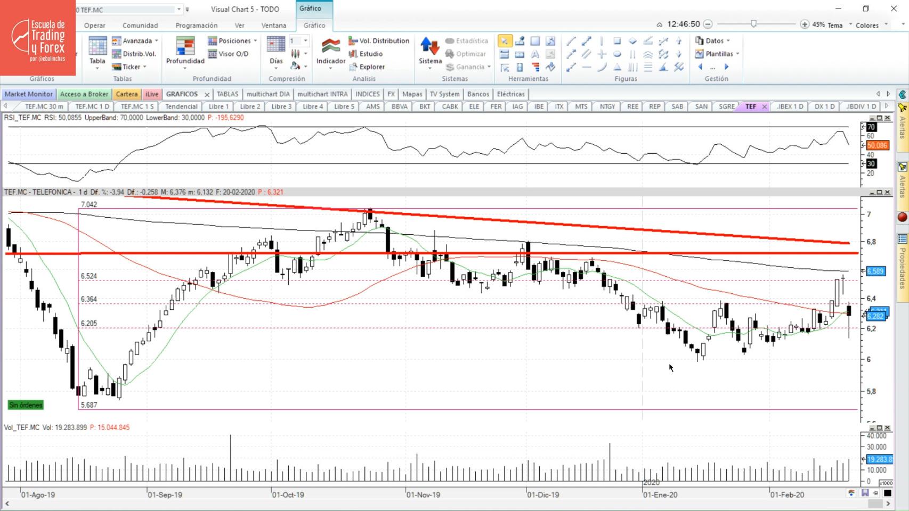Click the red record circle in sidebar

click(x=902, y=217)
